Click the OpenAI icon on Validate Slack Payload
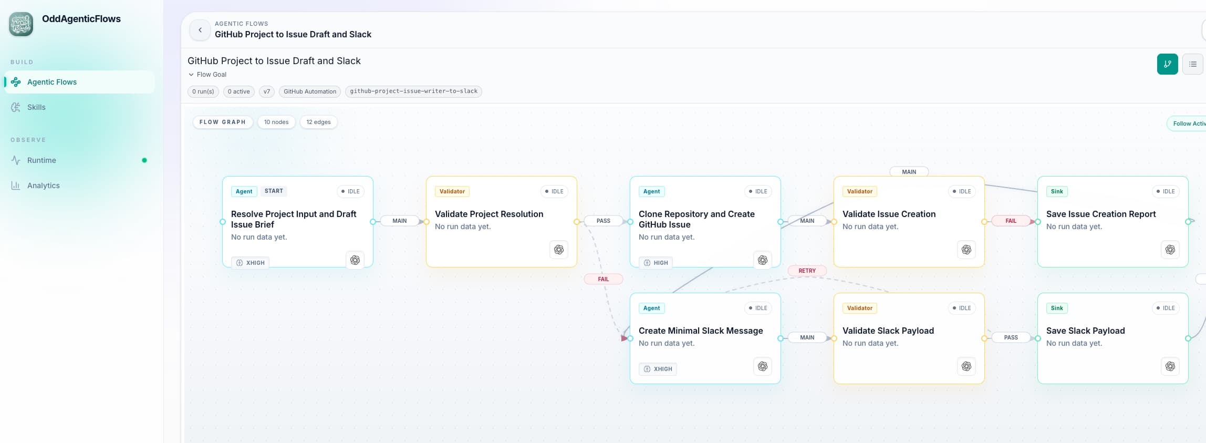The width and height of the screenshot is (1206, 443). tap(966, 366)
